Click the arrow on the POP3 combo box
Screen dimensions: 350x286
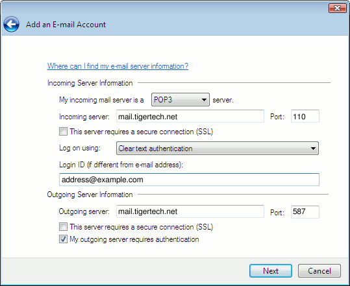click(x=204, y=100)
